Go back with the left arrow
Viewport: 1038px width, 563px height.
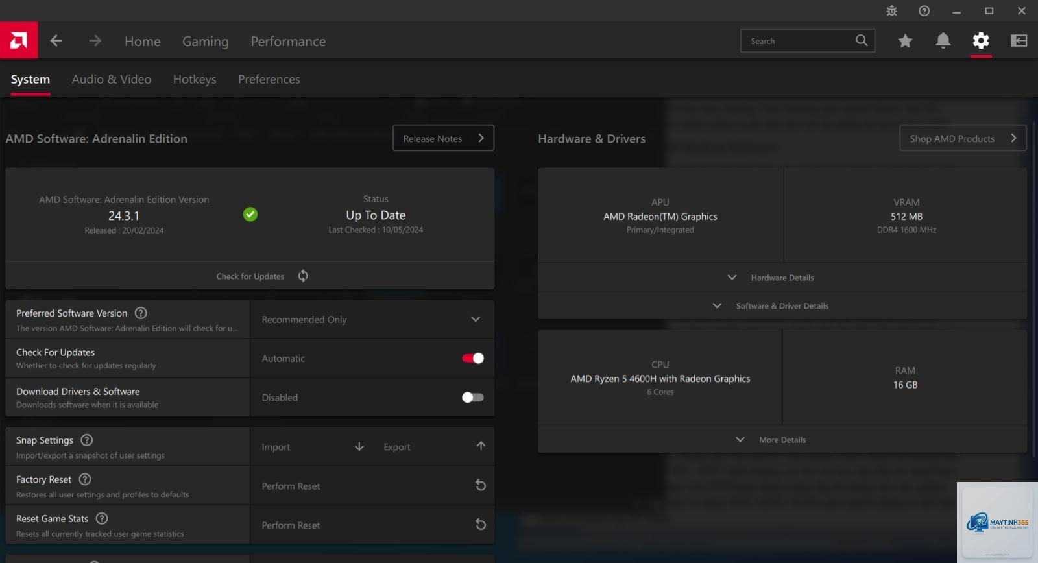(56, 41)
